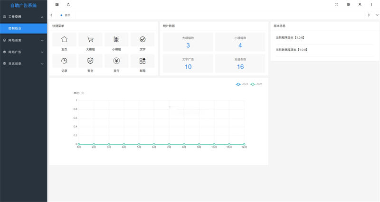Open the 记录 clock shortcut icon
The height and width of the screenshot is (202, 380).
coord(64,61)
